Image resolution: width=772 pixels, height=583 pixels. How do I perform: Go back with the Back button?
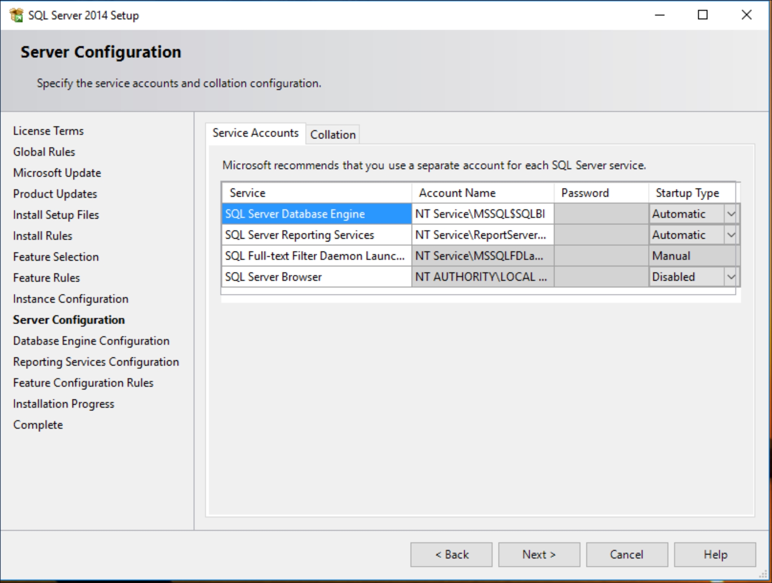click(x=451, y=555)
